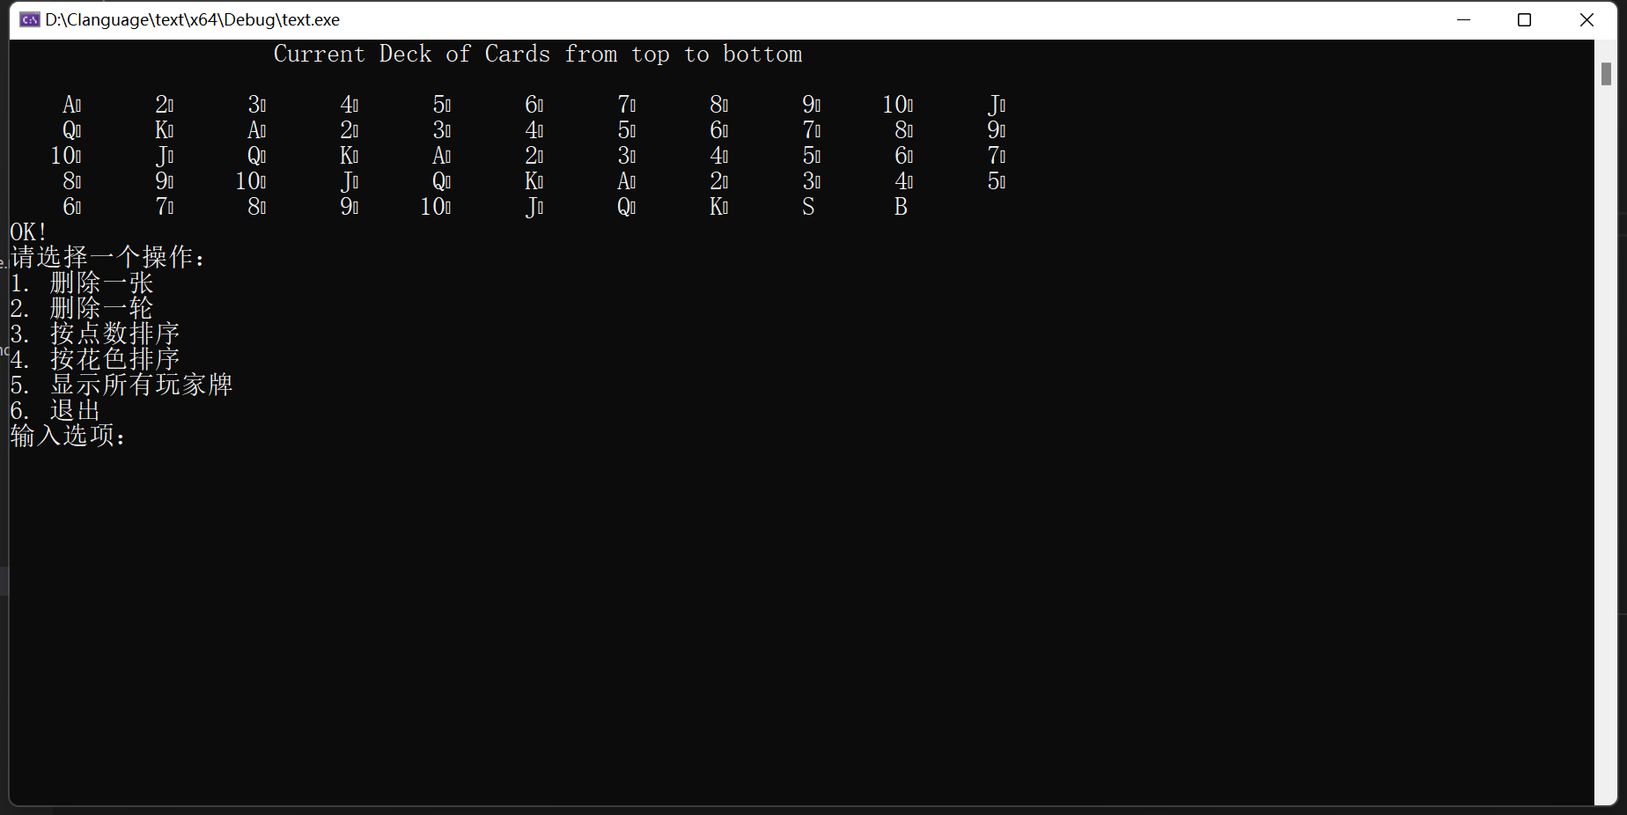The width and height of the screenshot is (1627, 815).
Task: Click the '请选择一个操作' prompt line
Action: (107, 258)
